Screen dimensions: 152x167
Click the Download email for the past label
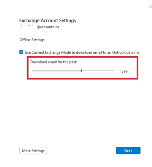tap(54, 62)
